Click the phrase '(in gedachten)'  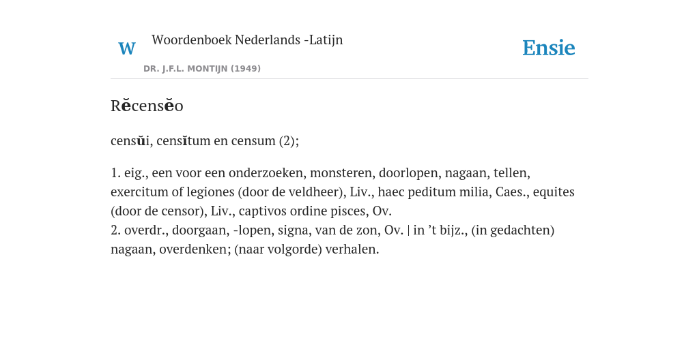[x=513, y=230]
